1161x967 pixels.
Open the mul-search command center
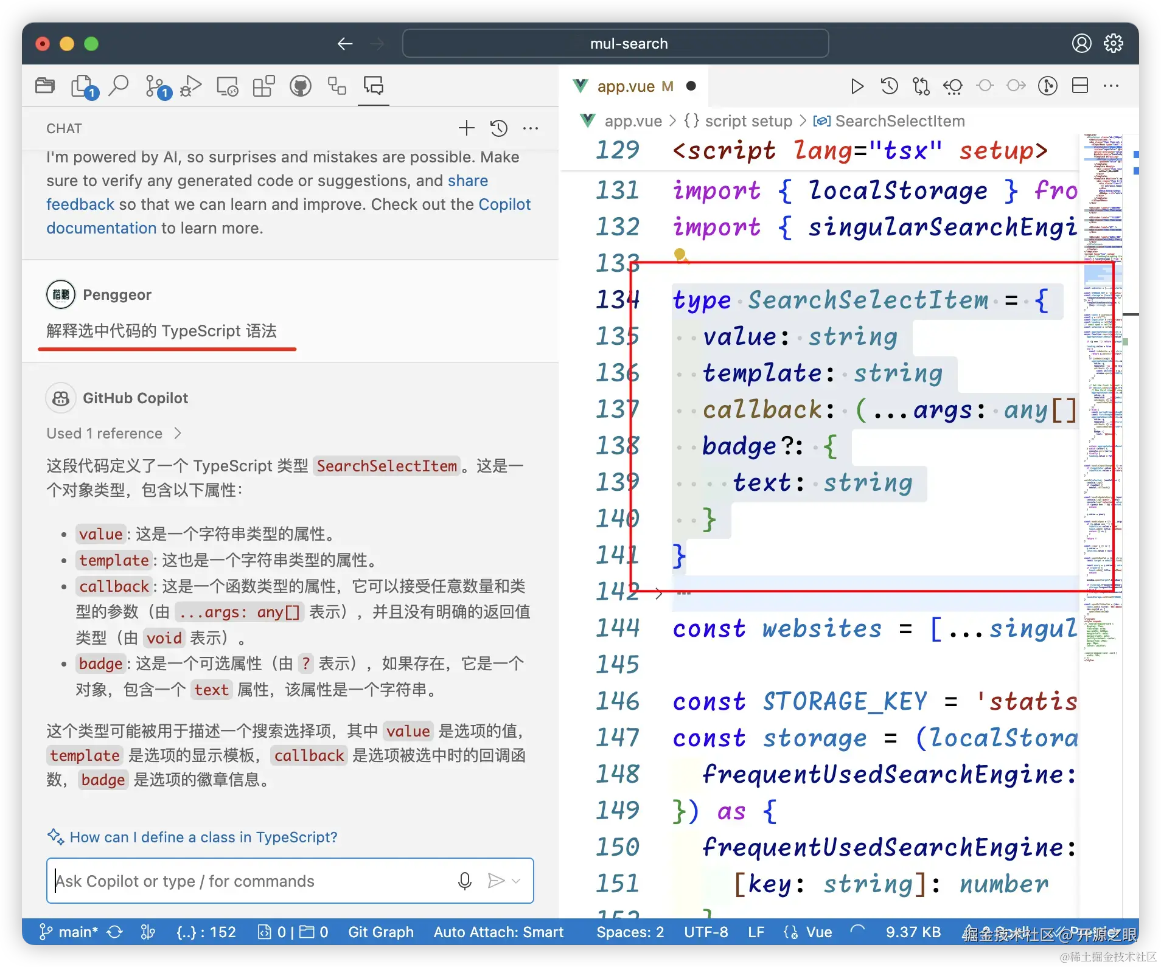click(x=616, y=44)
